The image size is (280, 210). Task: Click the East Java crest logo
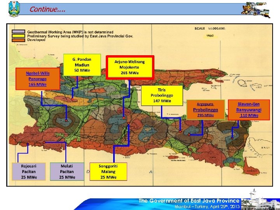point(14,9)
